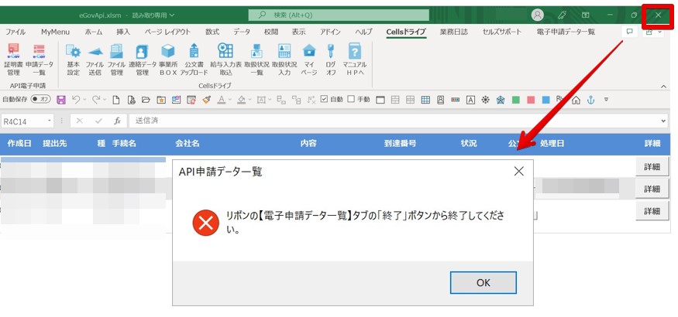
Task: Click the comments speech bubble icon
Action: 629,32
